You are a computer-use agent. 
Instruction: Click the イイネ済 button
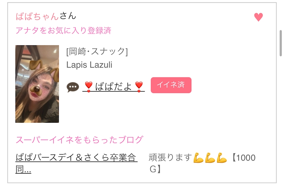(171, 85)
